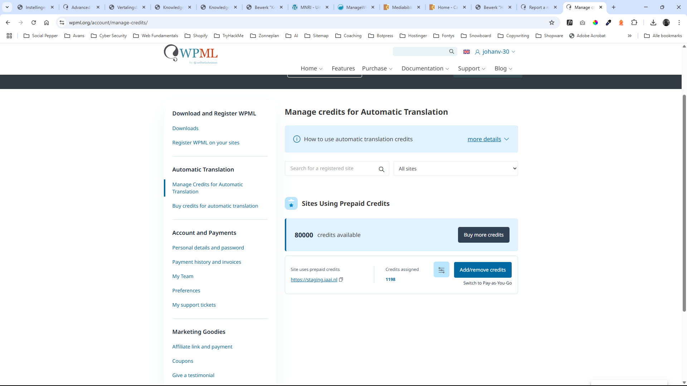Viewport: 687px width, 386px height.
Task: Expand the Purchase menu
Action: pyautogui.click(x=377, y=69)
